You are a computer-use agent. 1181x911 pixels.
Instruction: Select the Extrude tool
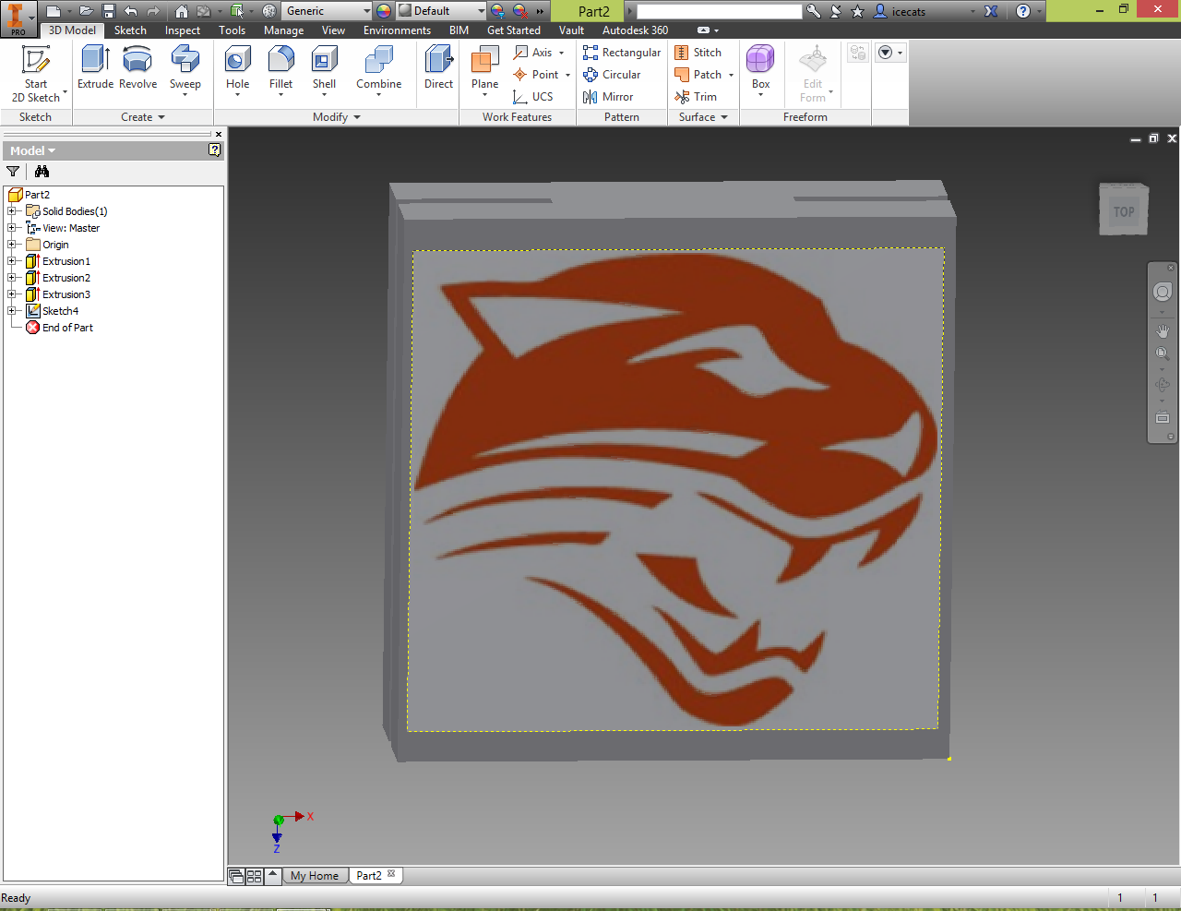[x=95, y=68]
